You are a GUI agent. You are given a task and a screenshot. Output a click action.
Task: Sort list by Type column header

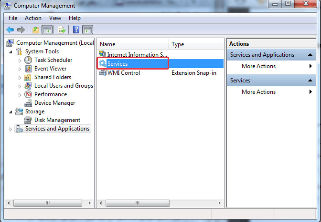pyautogui.click(x=196, y=44)
